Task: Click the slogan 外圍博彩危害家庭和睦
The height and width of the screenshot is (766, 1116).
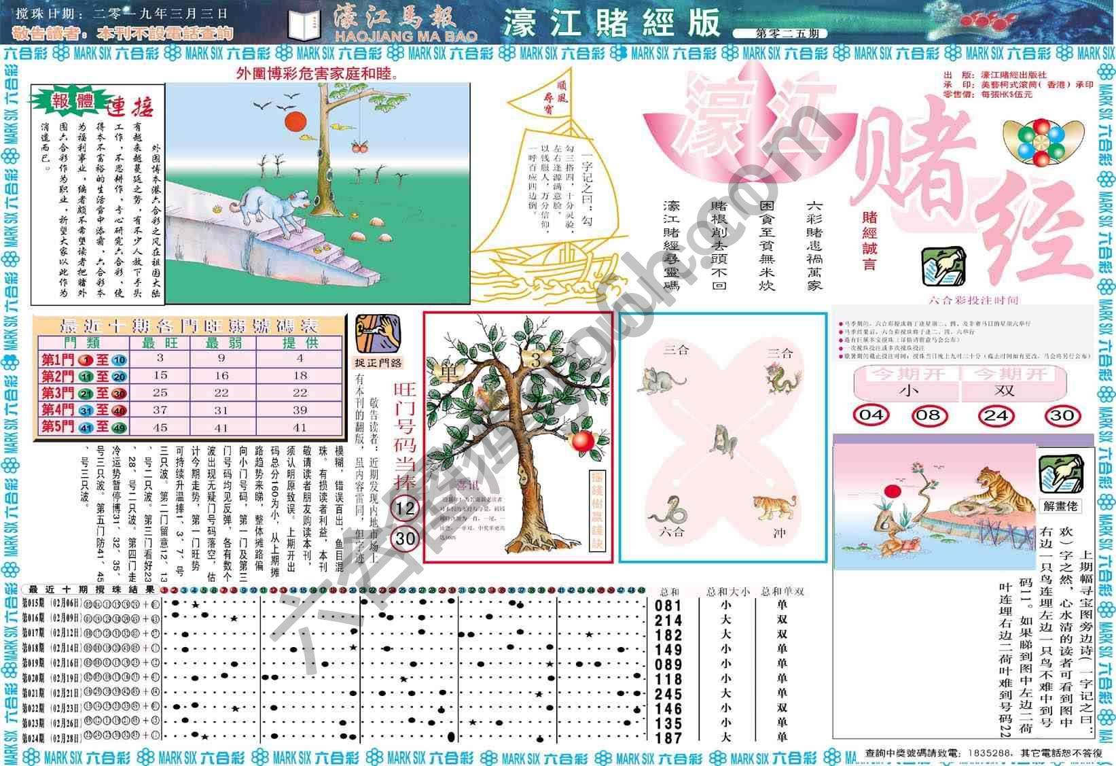Action: tap(319, 73)
